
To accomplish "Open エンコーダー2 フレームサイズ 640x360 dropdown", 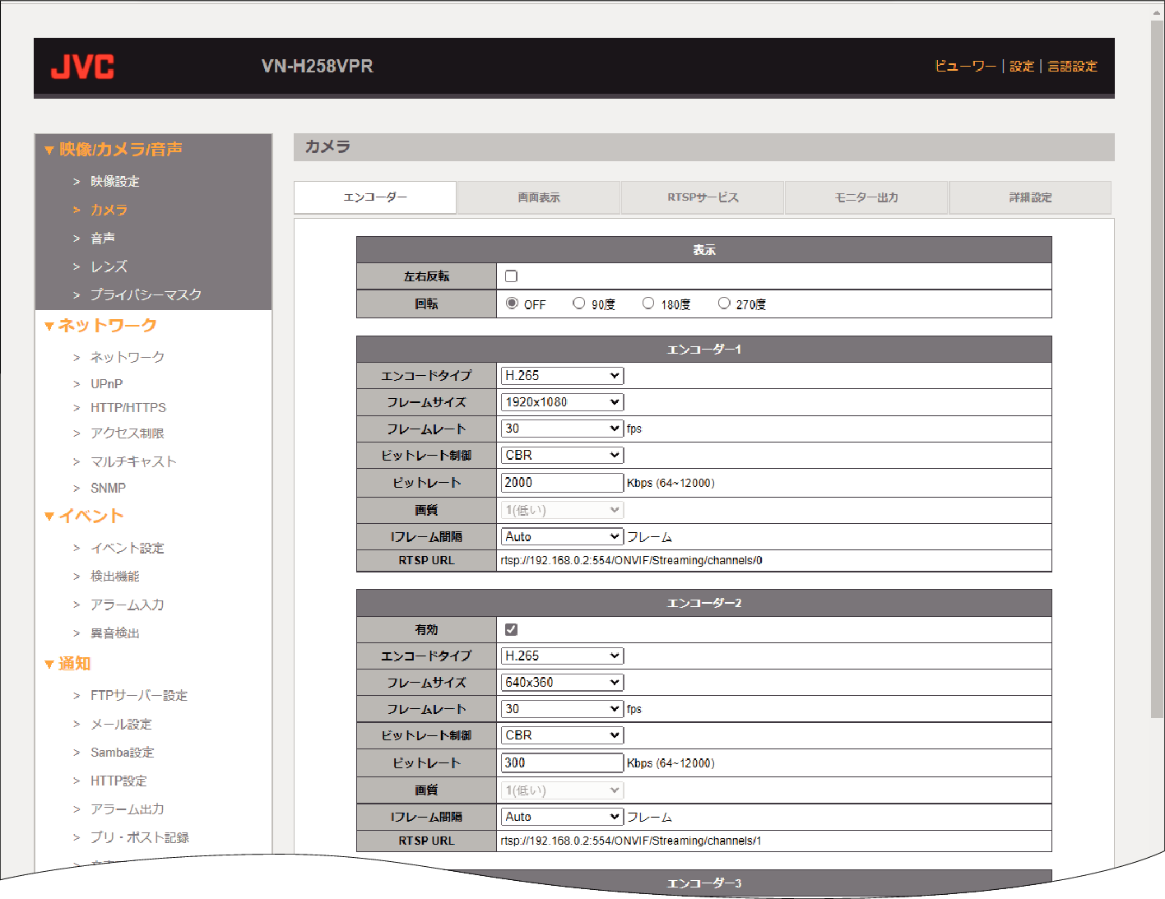I will (562, 682).
